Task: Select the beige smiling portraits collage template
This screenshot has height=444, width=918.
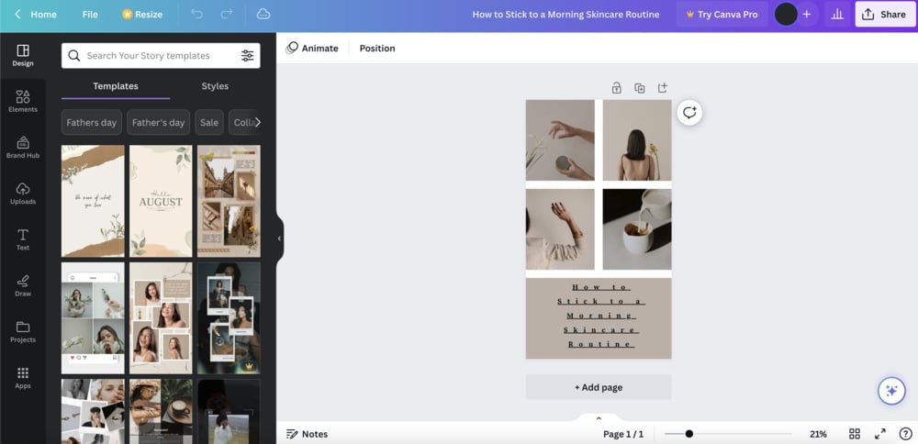Action: click(161, 318)
